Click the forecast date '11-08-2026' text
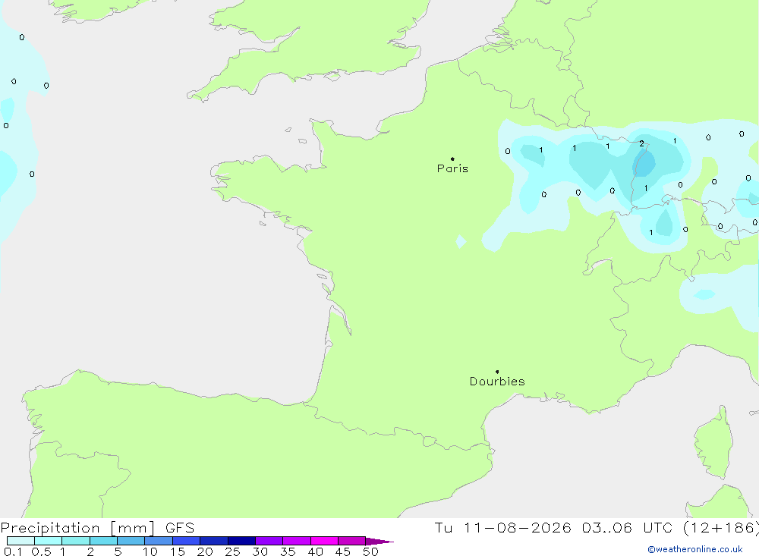759x556 pixels. click(x=518, y=528)
